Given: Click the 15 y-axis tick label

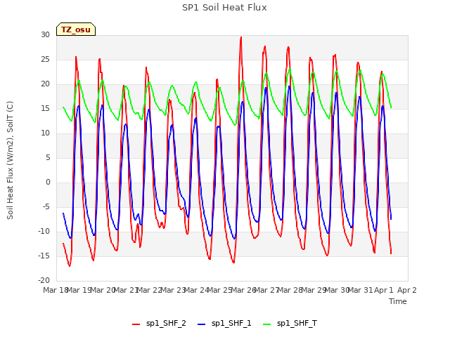Looking at the screenshot, I should pos(45,108).
